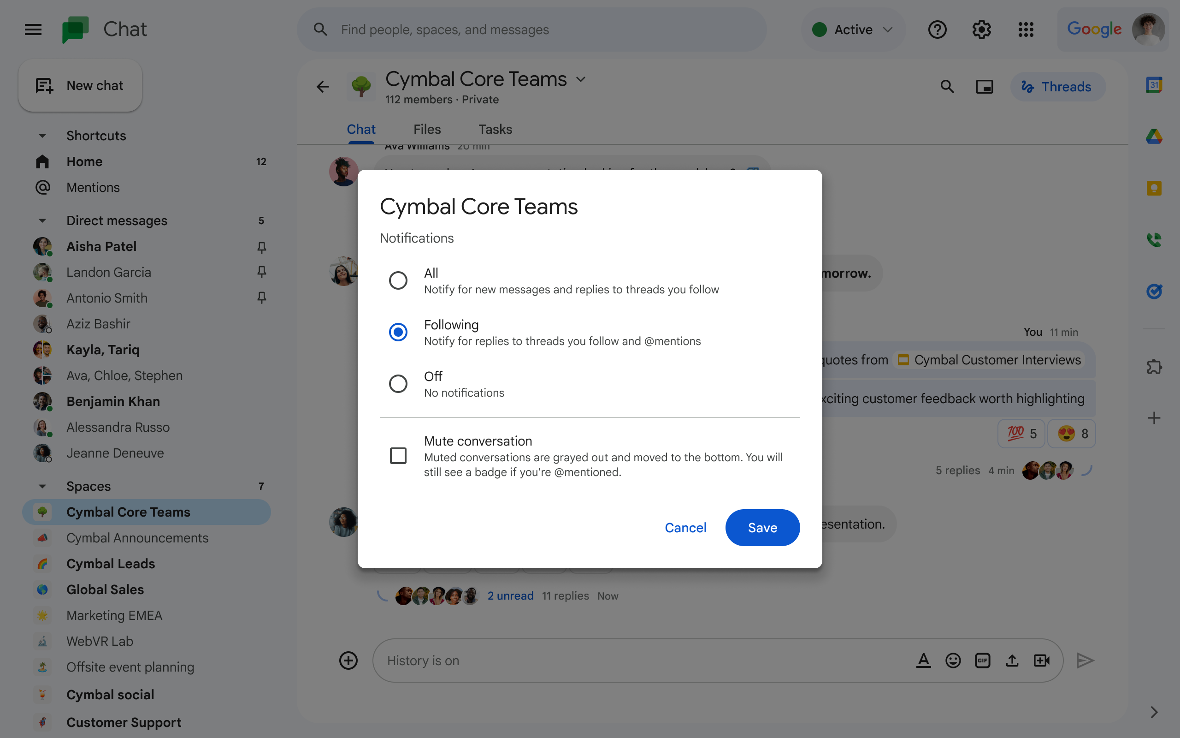Viewport: 1180px width, 738px height.
Task: Switch to the Files tab
Action: (x=426, y=129)
